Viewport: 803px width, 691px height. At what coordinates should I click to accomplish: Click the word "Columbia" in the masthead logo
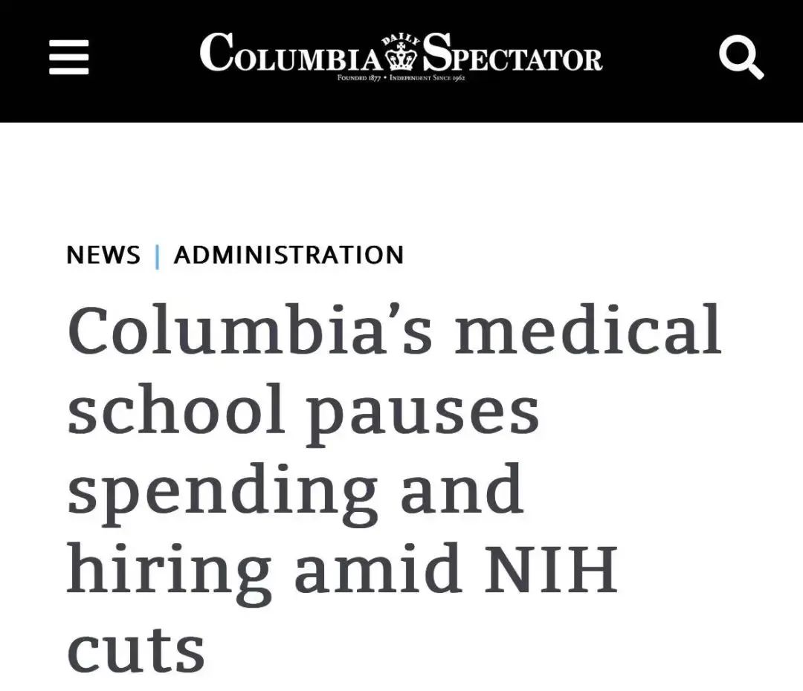pyautogui.click(x=291, y=53)
